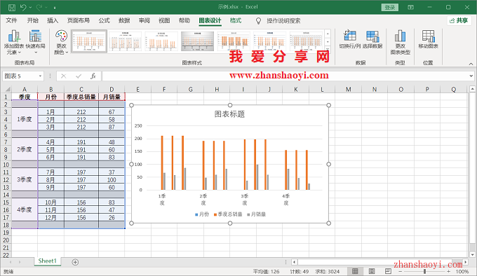Select the dark gray chart style thumbnail
This screenshot has height=276, width=477.
click(197, 41)
